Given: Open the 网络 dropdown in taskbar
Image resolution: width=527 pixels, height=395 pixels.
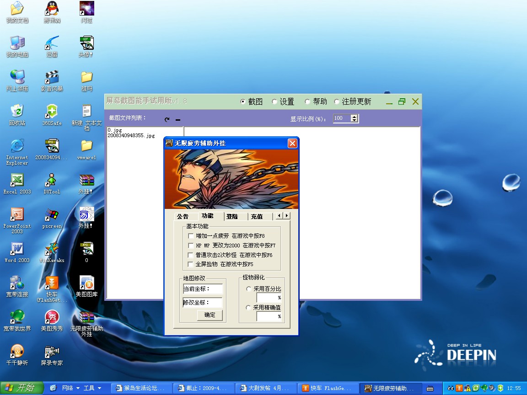Looking at the screenshot, I should (71, 388).
